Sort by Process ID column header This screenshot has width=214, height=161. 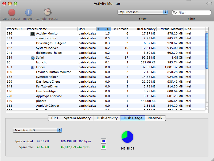pos(16,29)
